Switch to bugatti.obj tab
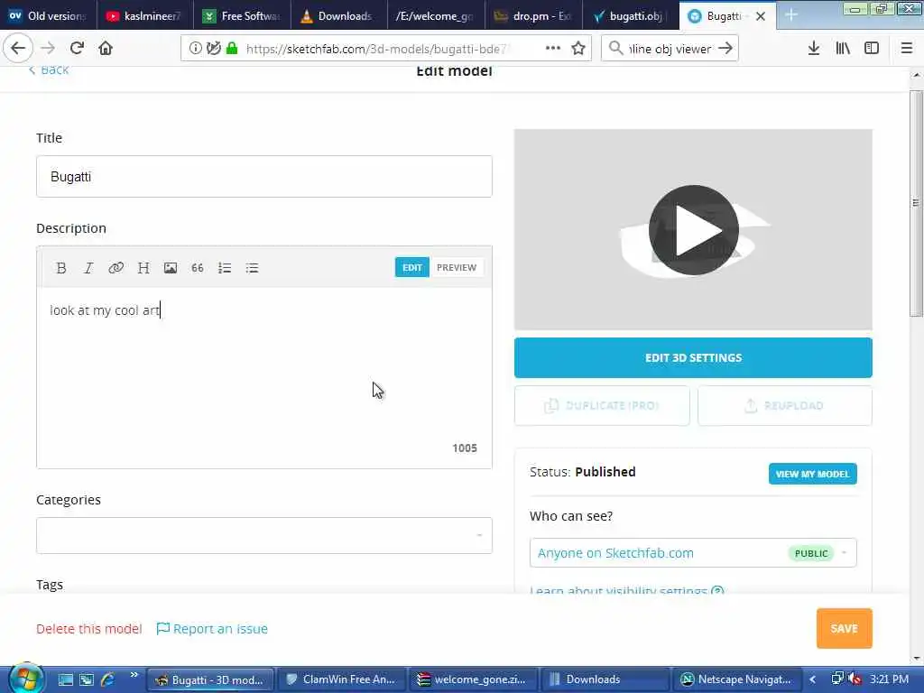 (x=631, y=16)
